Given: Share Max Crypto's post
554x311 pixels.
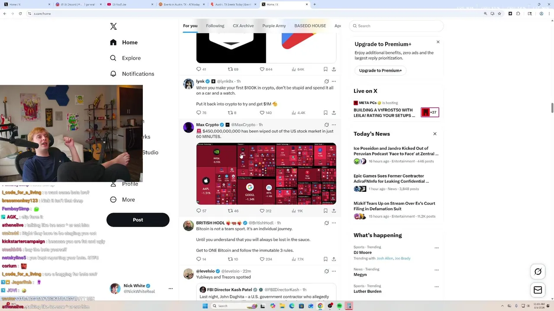Looking at the screenshot, I should tap(334, 211).
